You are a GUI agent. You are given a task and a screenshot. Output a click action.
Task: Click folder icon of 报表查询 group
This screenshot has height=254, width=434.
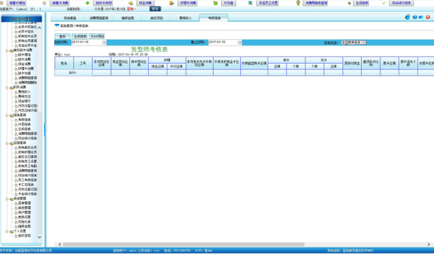coord(12,115)
